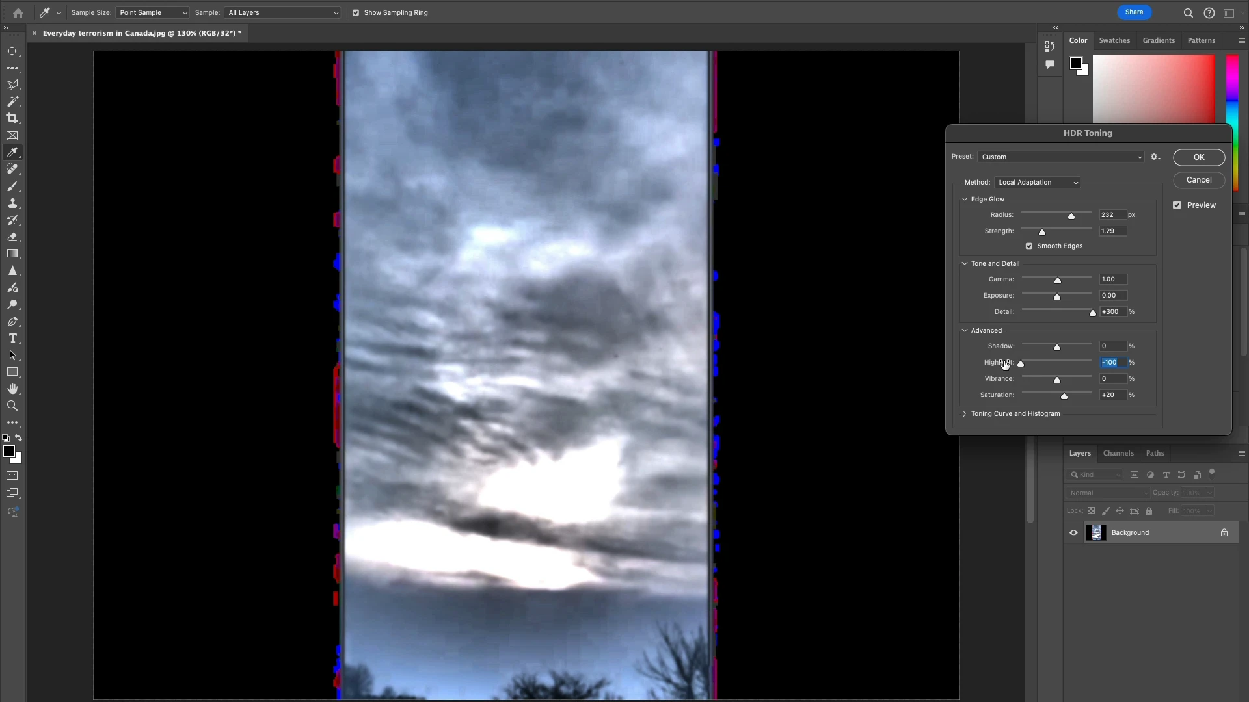Toggle Smooth Edges checkbox
Screen dimensions: 1249x702
(1028, 246)
